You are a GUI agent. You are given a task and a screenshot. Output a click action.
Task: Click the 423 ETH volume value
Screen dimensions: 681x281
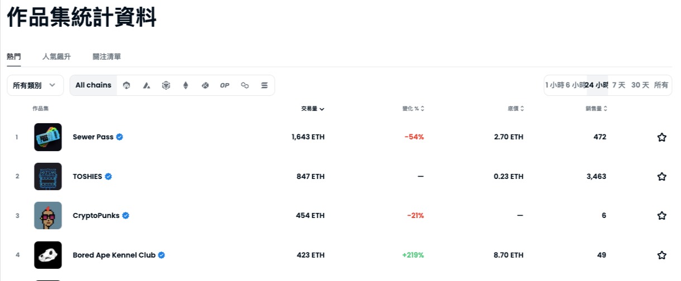coord(311,255)
